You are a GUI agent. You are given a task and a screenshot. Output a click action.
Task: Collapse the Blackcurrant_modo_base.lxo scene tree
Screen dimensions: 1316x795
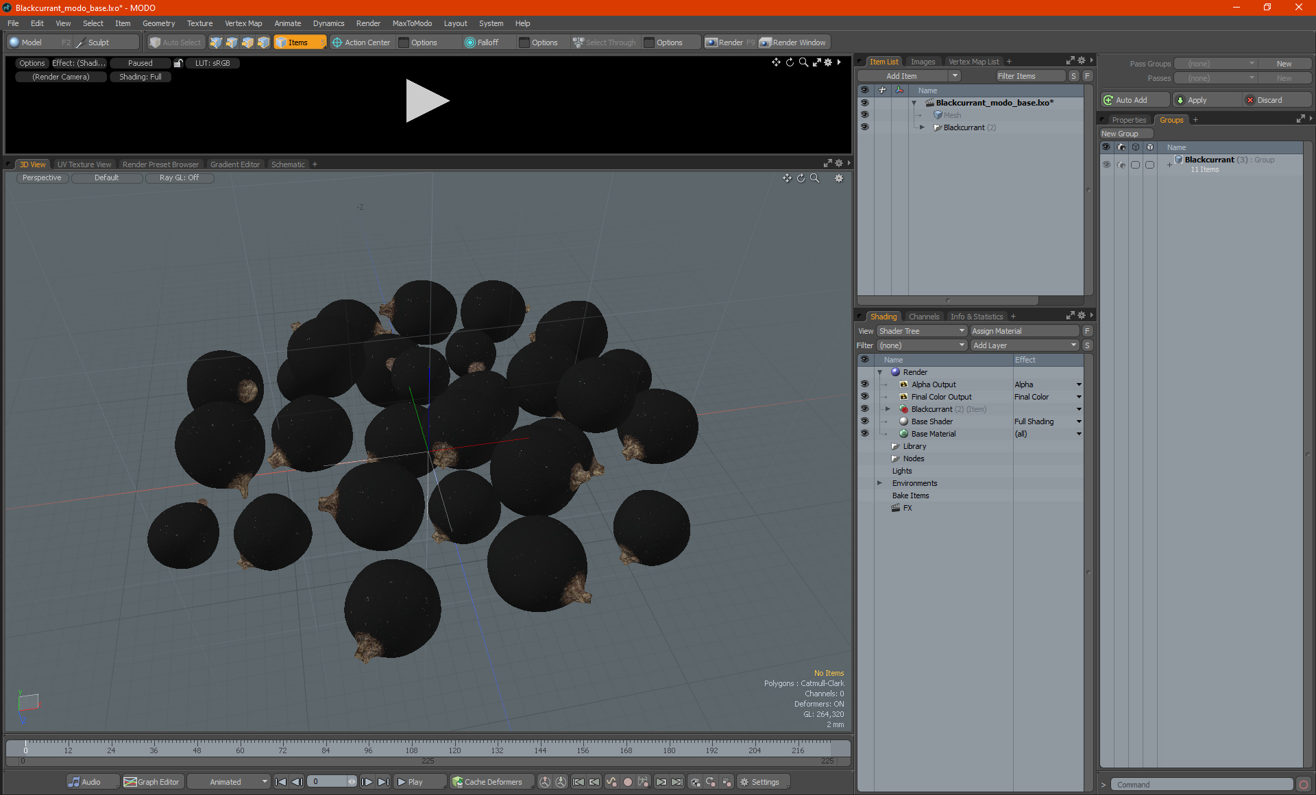pyautogui.click(x=914, y=103)
